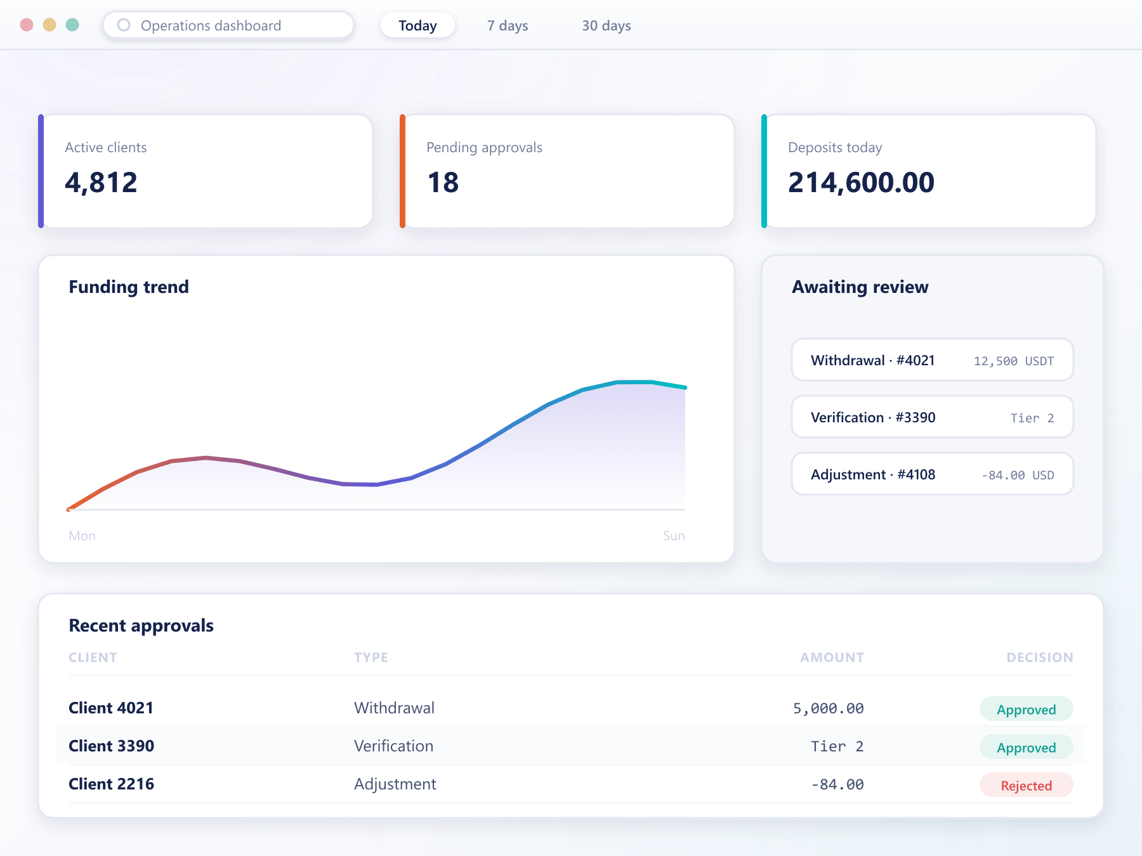This screenshot has height=856, width=1142.
Task: Select the Client 4021 row
Action: (571, 708)
